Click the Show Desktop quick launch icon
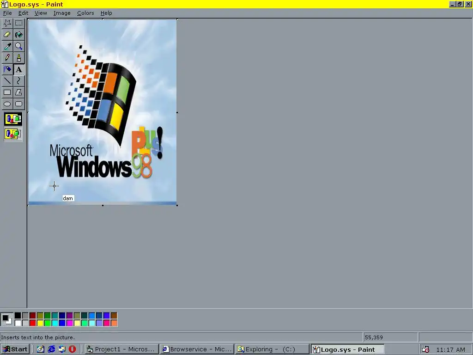The image size is (473, 355). [x=41, y=349]
